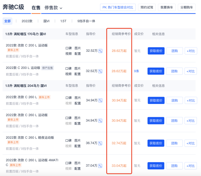Screen dimensions: 201x176
Task: Click the 奔驰C级 title
Action: 13,7
